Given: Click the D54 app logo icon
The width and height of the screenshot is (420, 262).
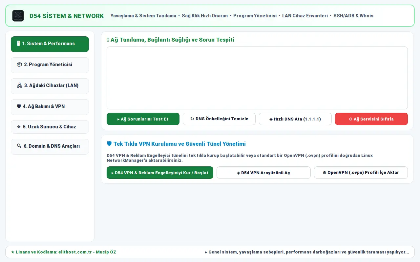Looking at the screenshot, I should (x=18, y=16).
